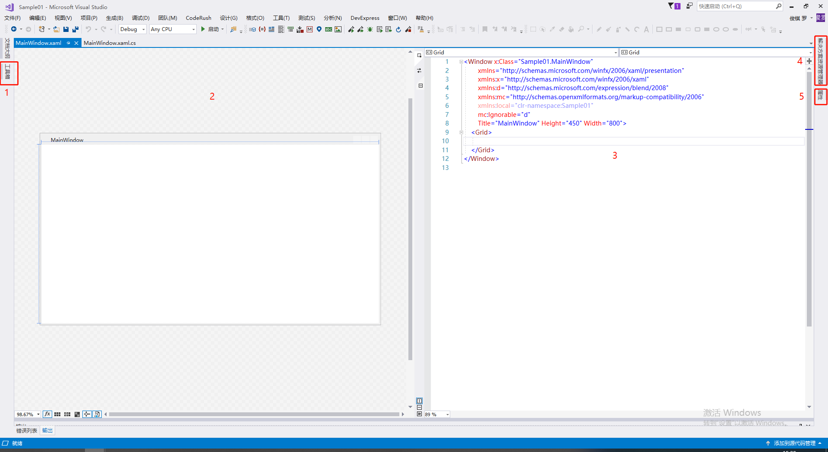Click the Navigate Backward arrow icon
This screenshot has height=452, width=828.
(14, 29)
